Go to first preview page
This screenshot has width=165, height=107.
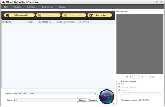pos(127,77)
